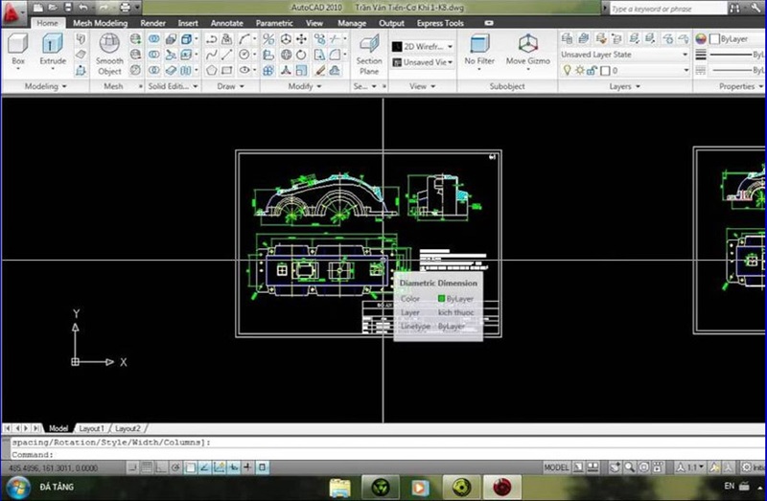Click the color wheel in Properties
The width and height of the screenshot is (767, 501).
pyautogui.click(x=701, y=38)
